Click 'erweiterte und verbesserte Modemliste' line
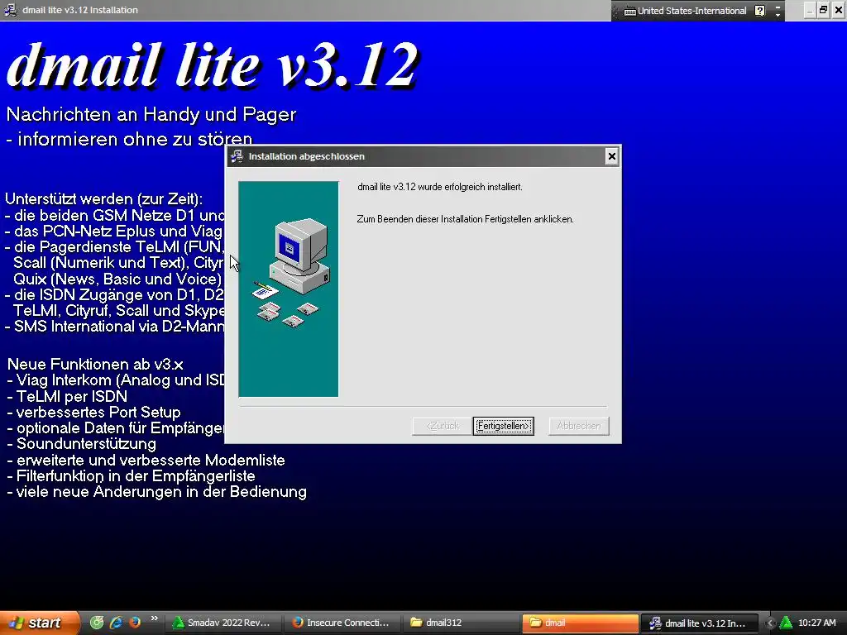This screenshot has height=635, width=847. pos(146,460)
